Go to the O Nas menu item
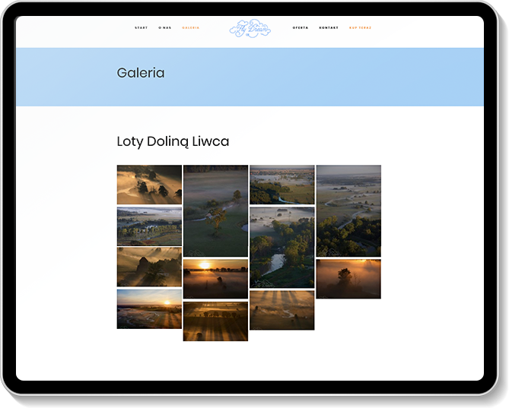The image size is (509, 408). pyautogui.click(x=164, y=28)
